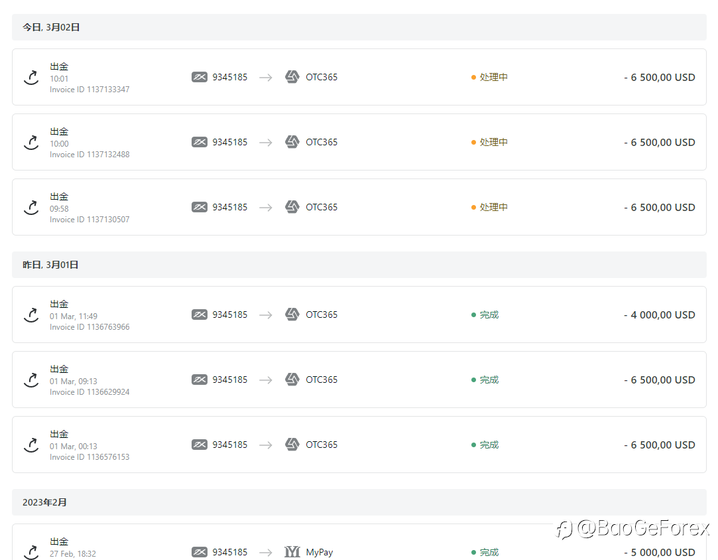
Task: Click Invoice ID 1137133347 text
Action: coord(90,90)
